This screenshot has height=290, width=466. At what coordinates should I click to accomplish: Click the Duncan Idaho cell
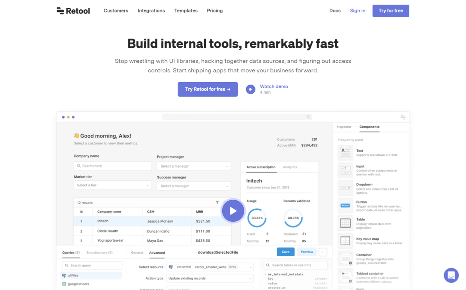(158, 231)
